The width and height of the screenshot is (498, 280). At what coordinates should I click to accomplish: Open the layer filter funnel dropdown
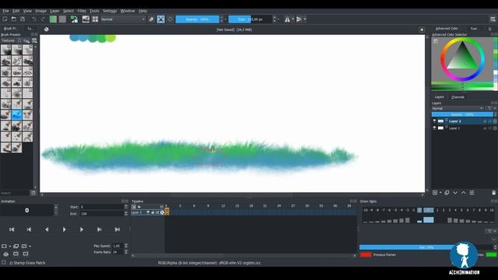point(491,109)
